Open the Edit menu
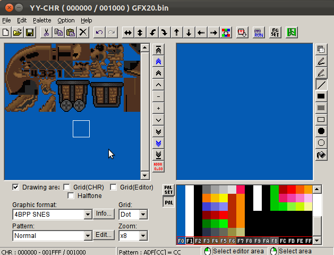This screenshot has width=334, height=255. coord(22,20)
